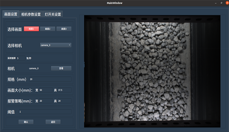
Task: Click the 报警策略 height field
Action: (64, 101)
